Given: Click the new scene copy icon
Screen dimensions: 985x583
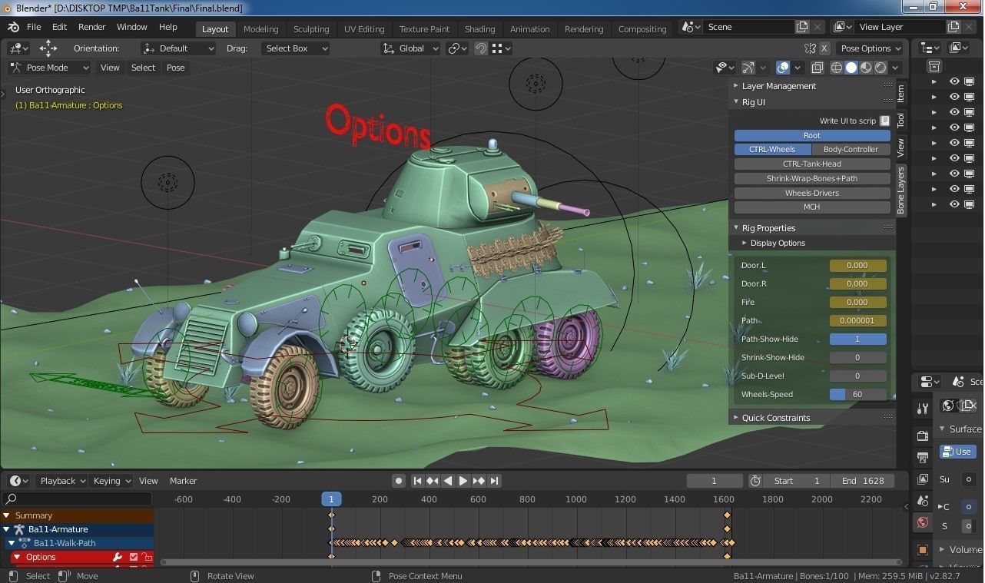Looking at the screenshot, I should [802, 27].
